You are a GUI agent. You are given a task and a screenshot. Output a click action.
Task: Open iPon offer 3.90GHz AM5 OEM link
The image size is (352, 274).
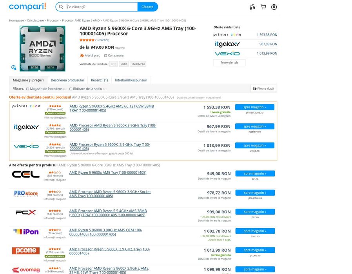(x=105, y=232)
